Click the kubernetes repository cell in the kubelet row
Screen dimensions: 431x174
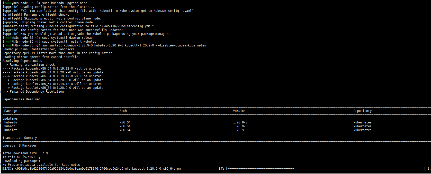(x=363, y=130)
